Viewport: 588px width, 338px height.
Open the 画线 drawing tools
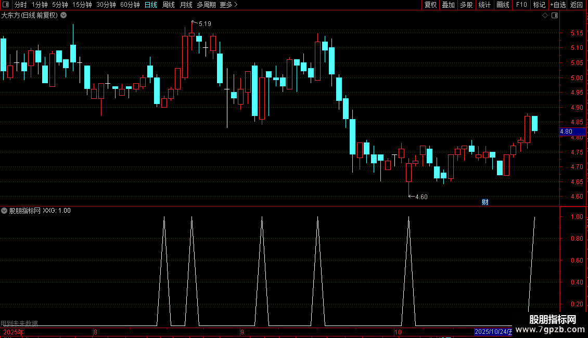[x=503, y=5]
